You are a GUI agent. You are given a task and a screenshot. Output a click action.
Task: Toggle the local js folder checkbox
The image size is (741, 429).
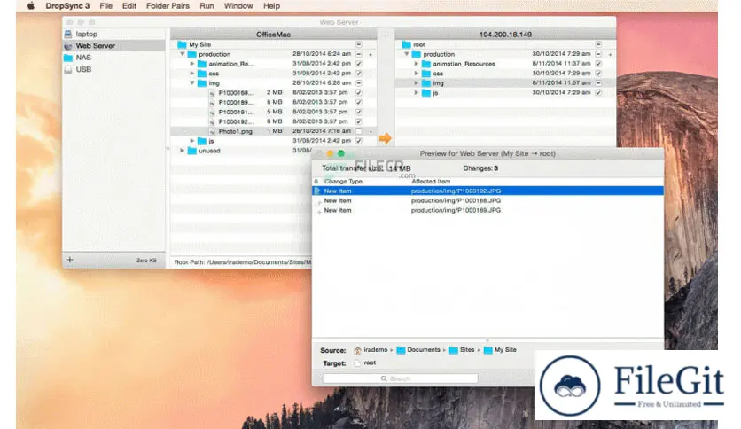[x=359, y=141]
